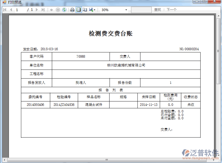Stop report rendering
The height and width of the screenshot is (163, 222).
[58, 10]
